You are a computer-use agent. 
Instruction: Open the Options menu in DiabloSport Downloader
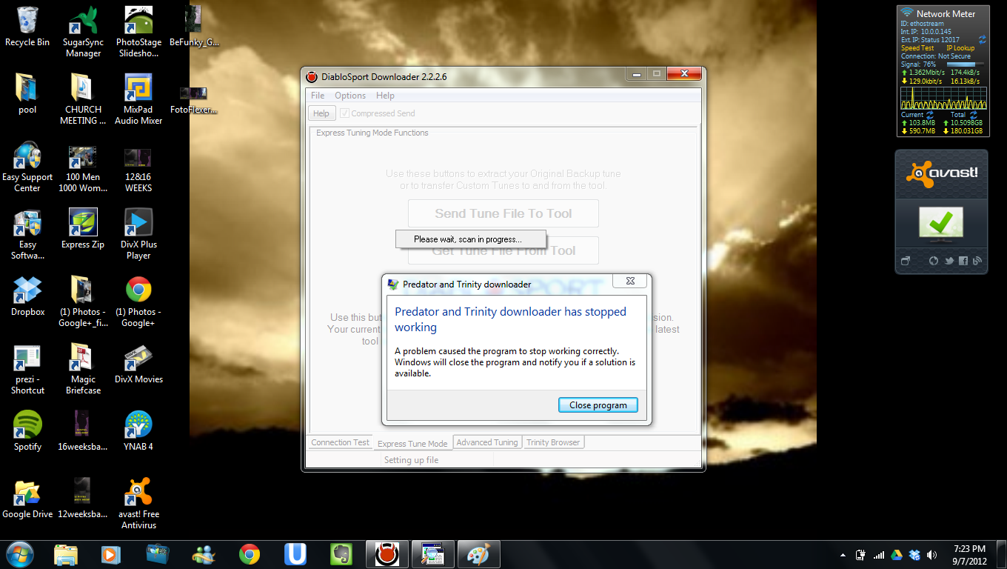[350, 96]
